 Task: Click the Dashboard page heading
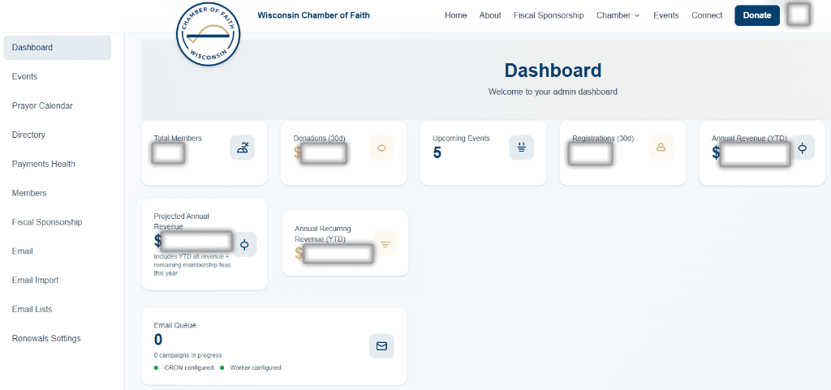(553, 71)
